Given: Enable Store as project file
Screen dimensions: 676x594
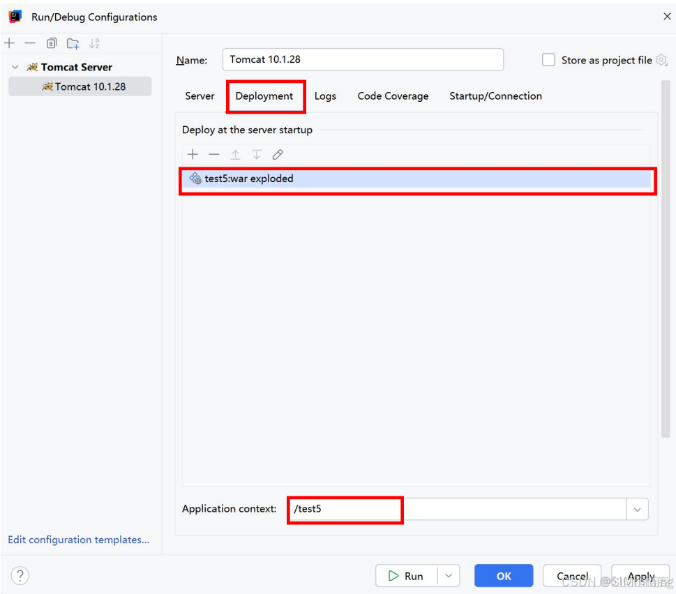Looking at the screenshot, I should [548, 60].
